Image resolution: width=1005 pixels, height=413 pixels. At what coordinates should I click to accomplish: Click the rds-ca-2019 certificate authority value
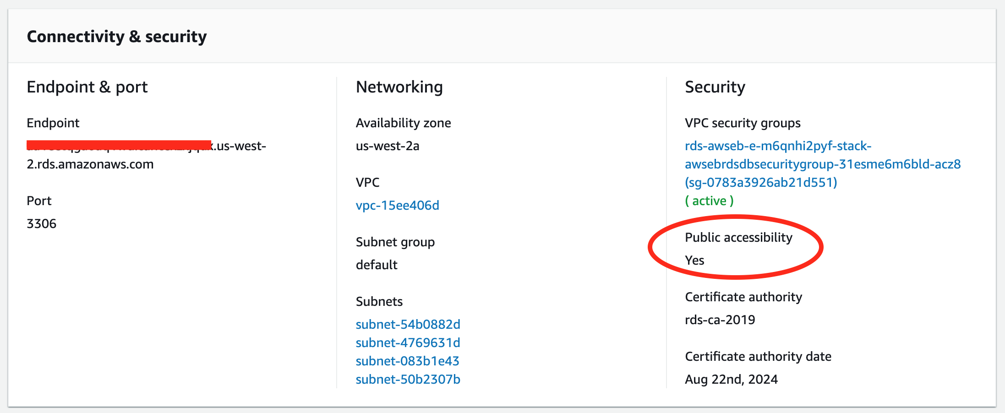(x=720, y=320)
